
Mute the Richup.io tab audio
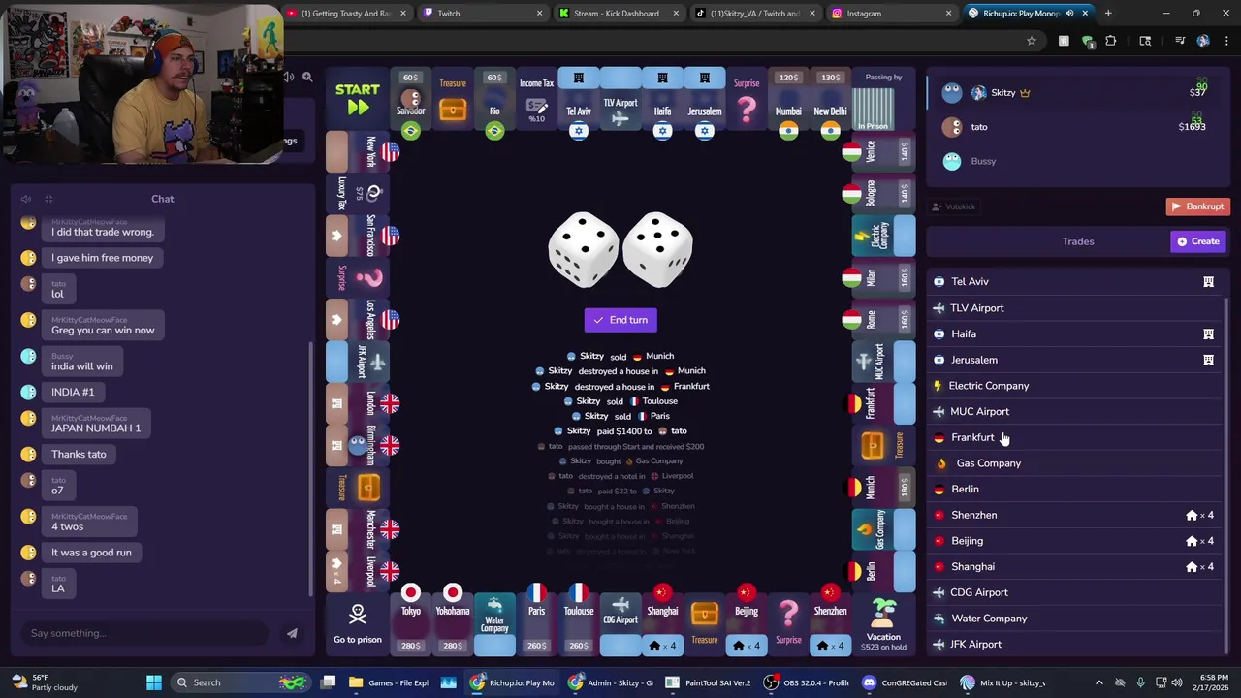[x=1069, y=14]
